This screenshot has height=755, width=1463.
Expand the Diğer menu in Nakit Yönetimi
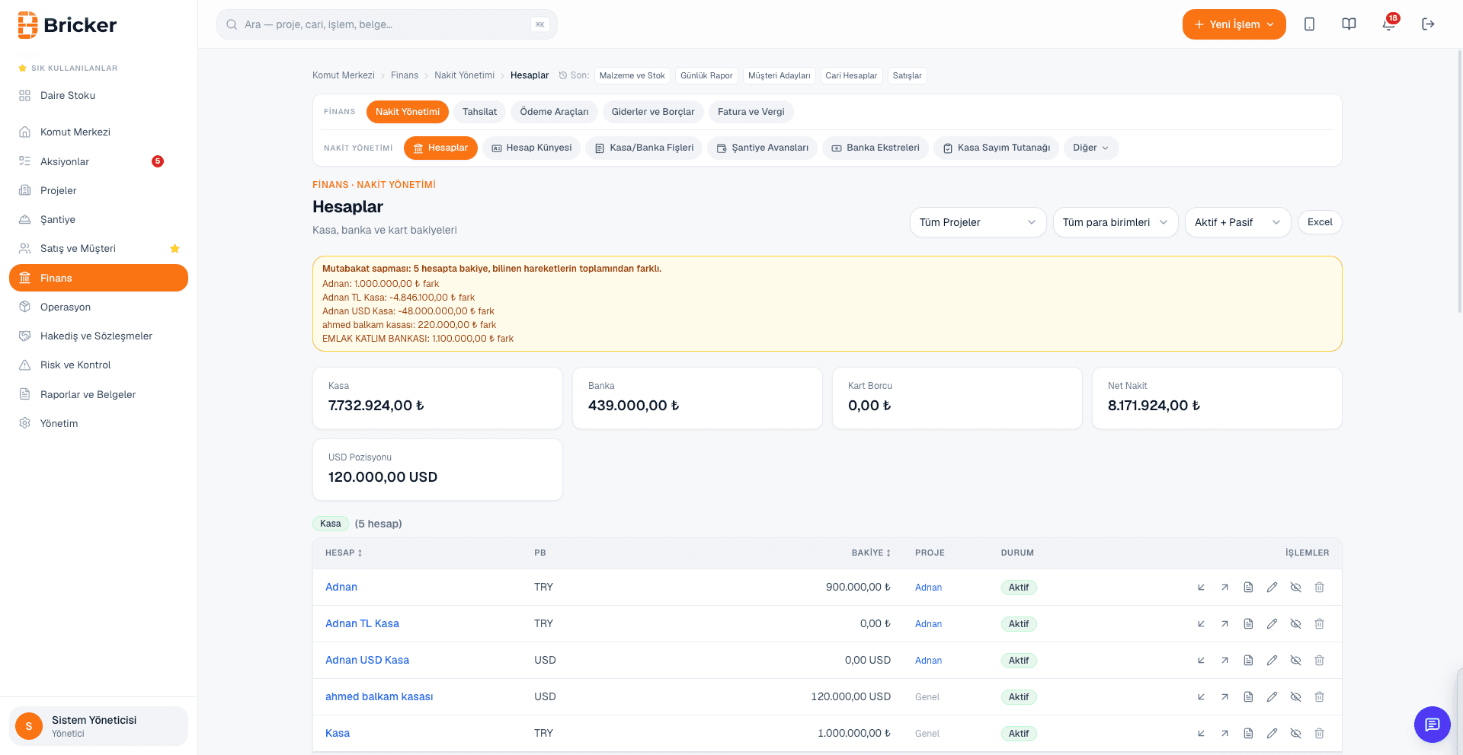[x=1091, y=148]
